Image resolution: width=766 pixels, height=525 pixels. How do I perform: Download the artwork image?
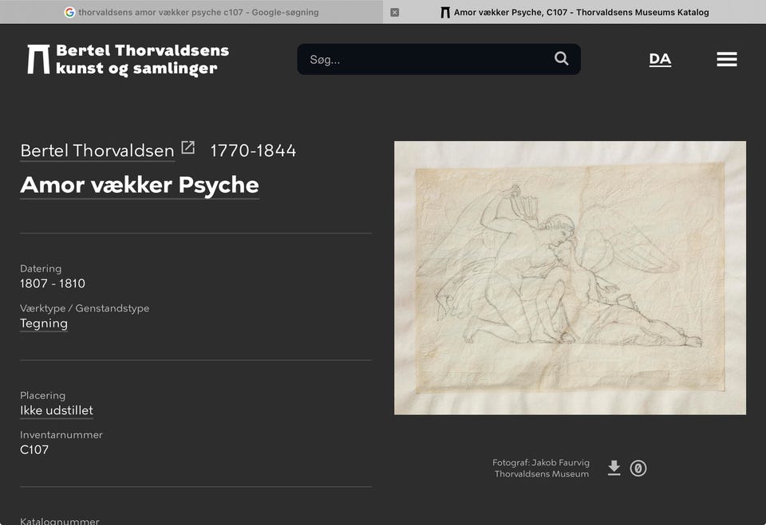point(614,468)
